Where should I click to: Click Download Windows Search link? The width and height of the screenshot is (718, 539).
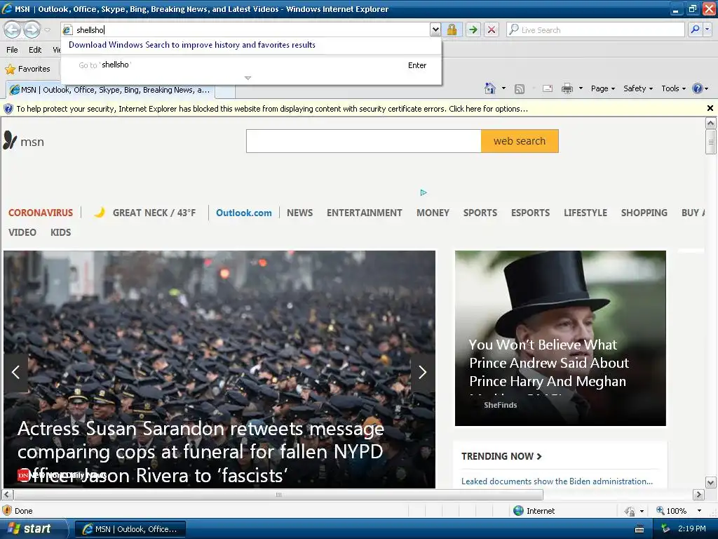tap(192, 45)
